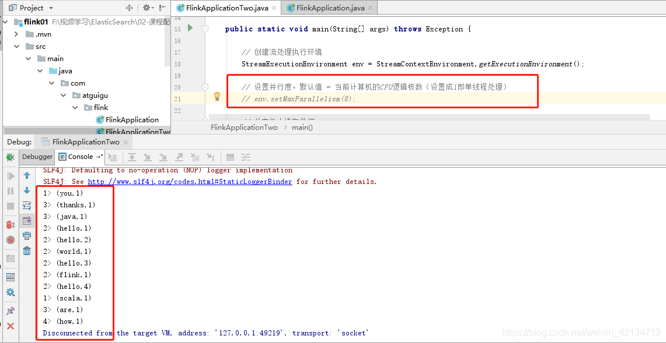Screen dimensions: 666x343
Task: Click the Step Out icon
Action: tap(179, 157)
